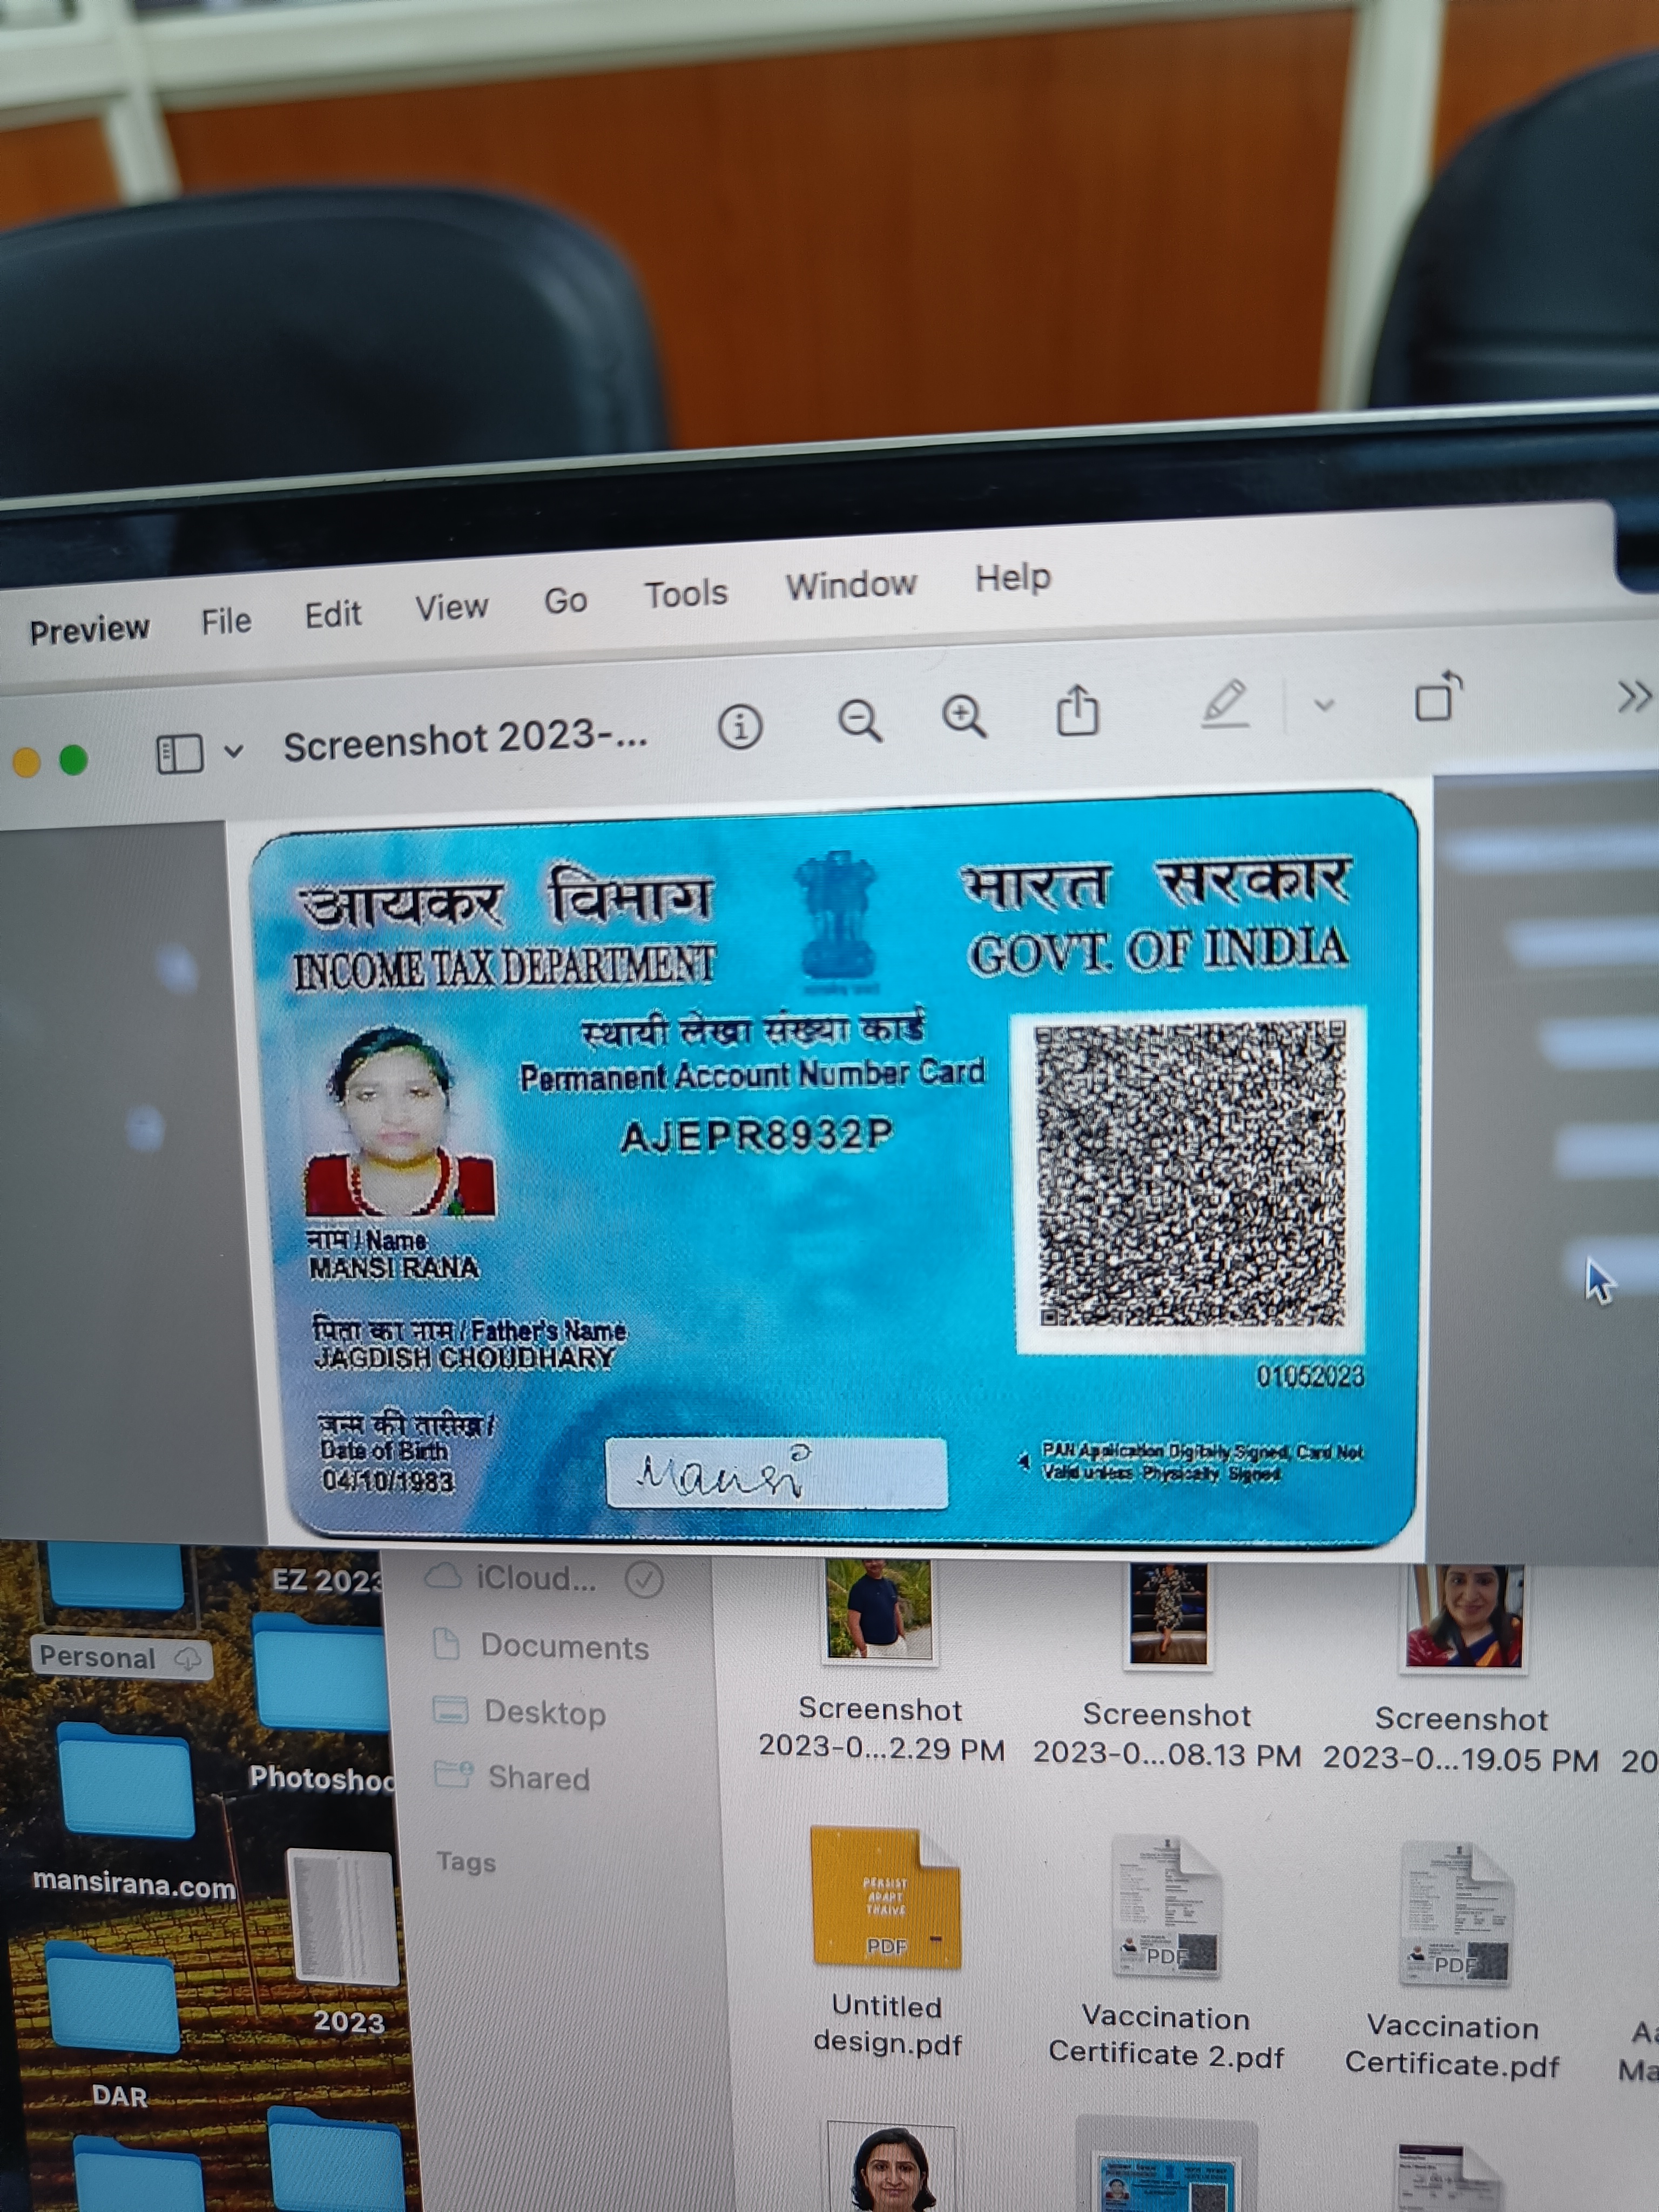
Task: Open the Markup options dropdown arrow
Action: pos(1324,705)
